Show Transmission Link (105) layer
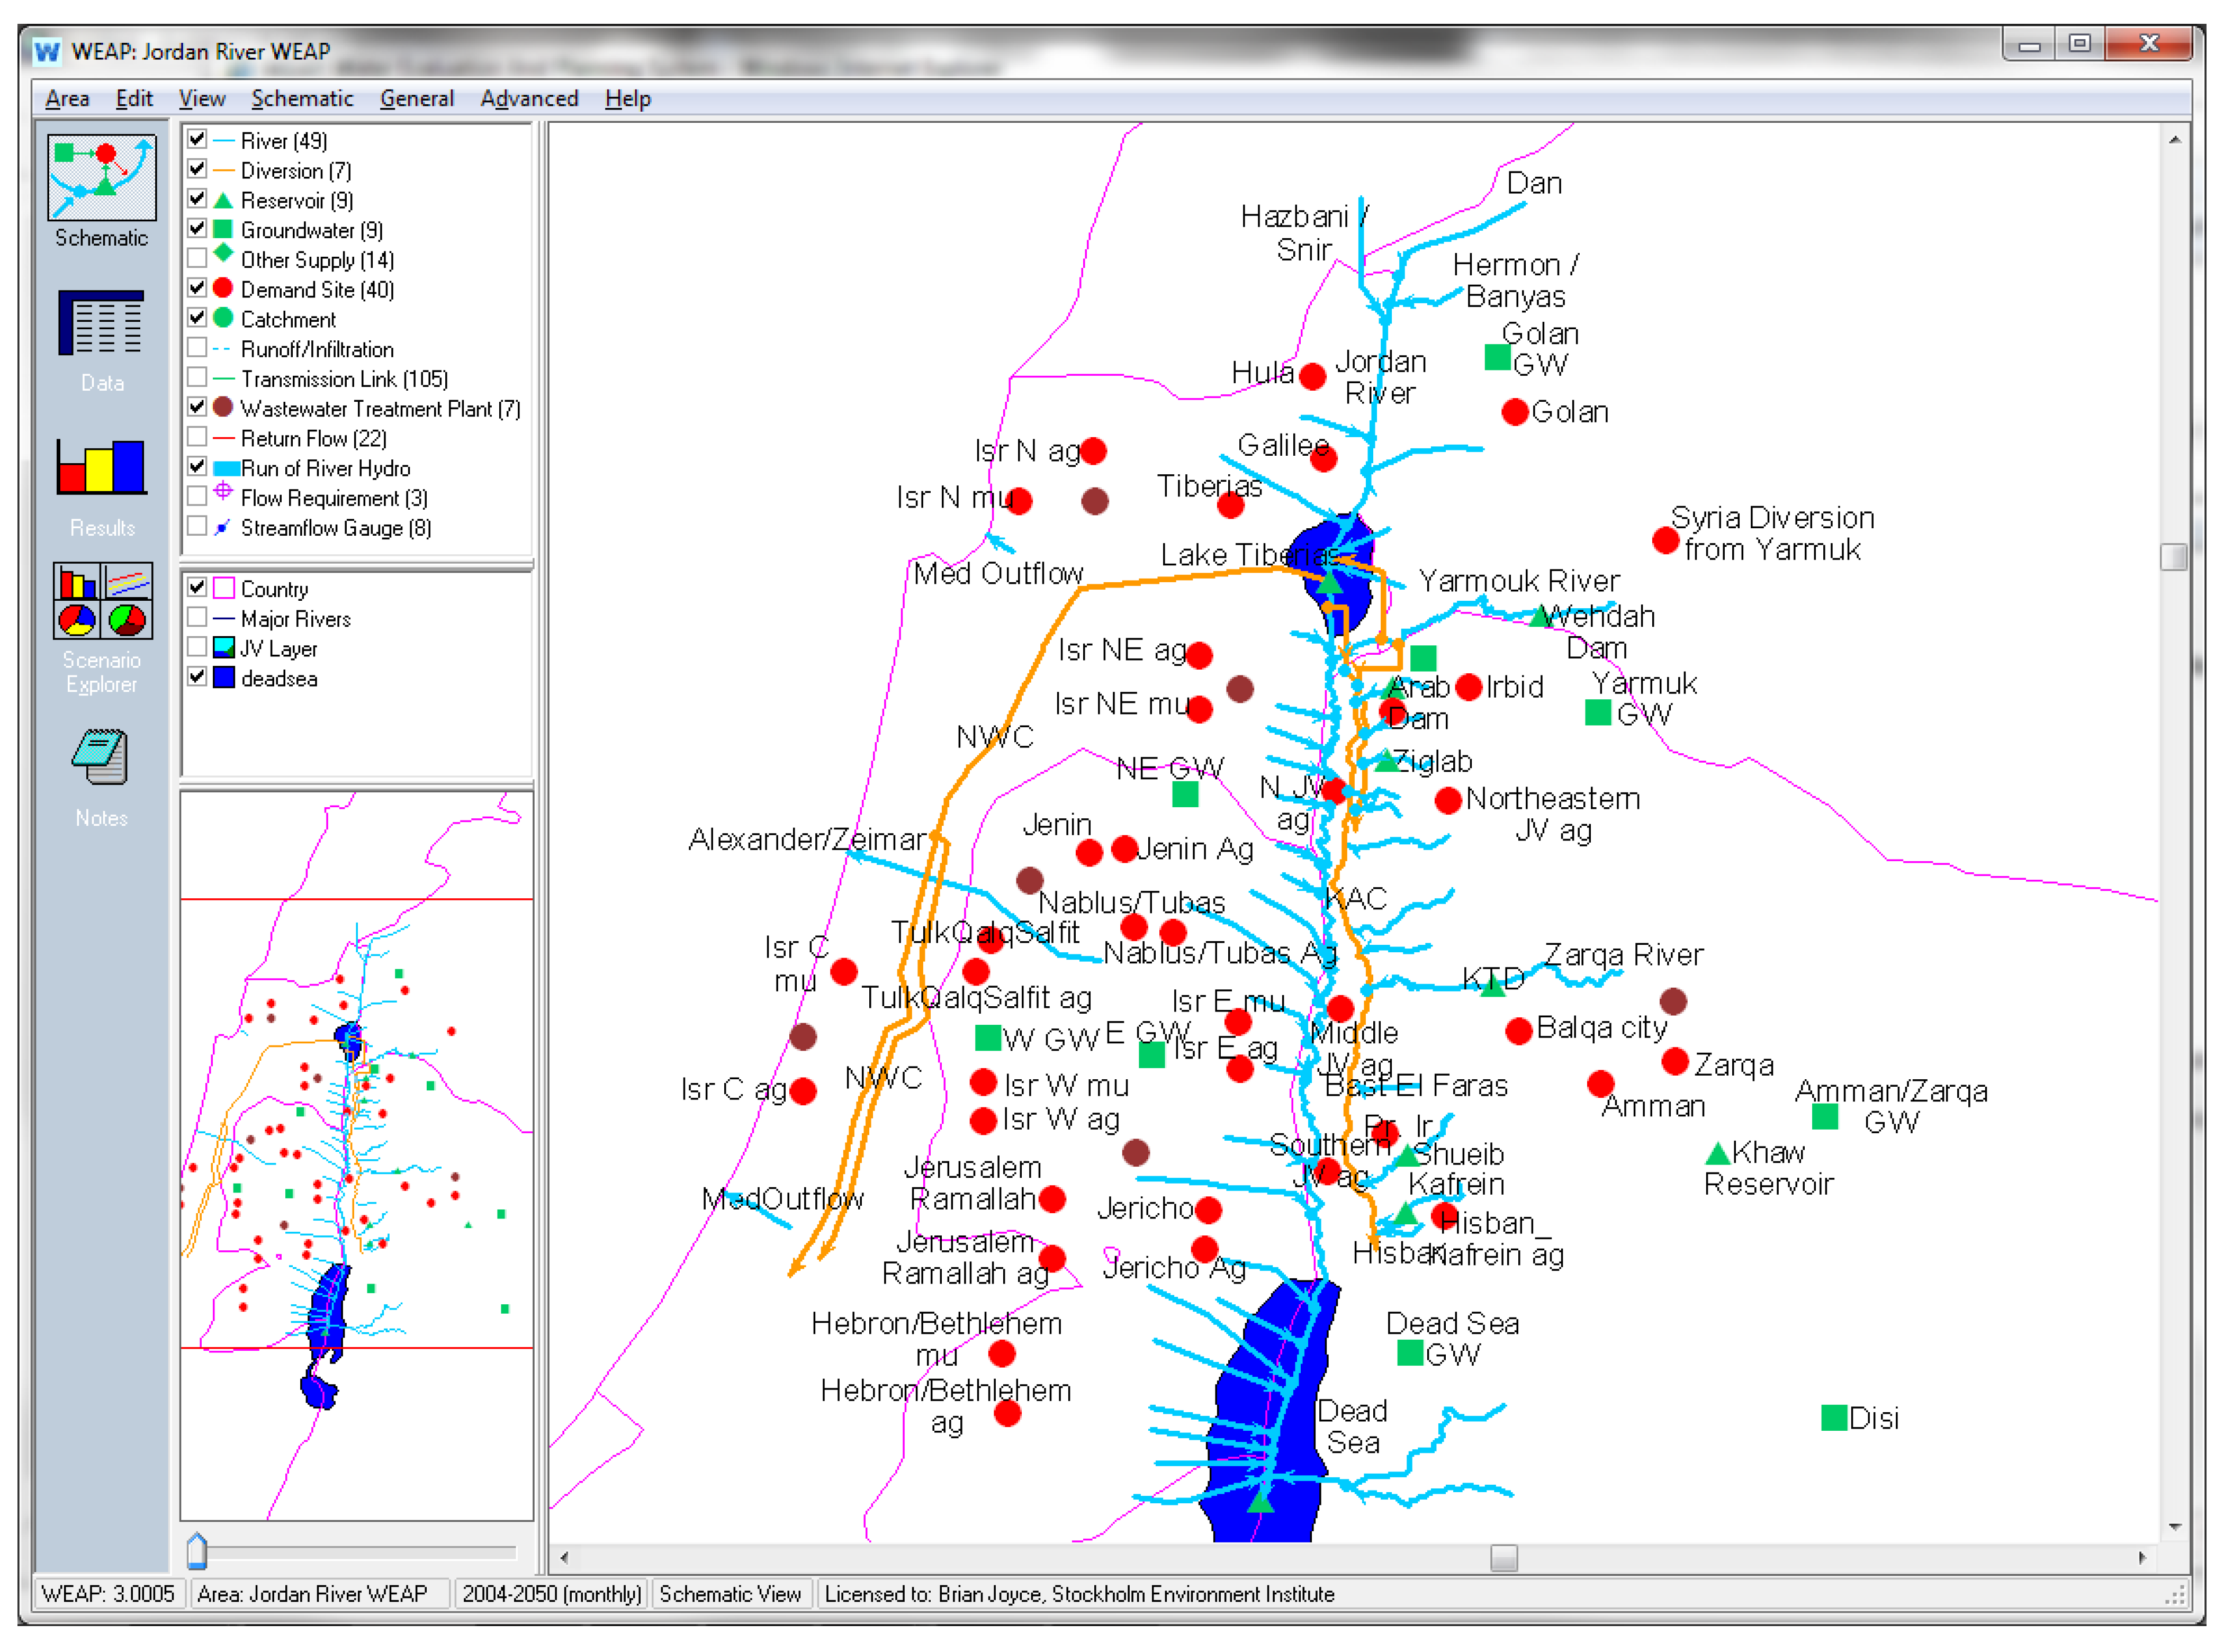This screenshot has width=2224, height=1652. tap(197, 378)
